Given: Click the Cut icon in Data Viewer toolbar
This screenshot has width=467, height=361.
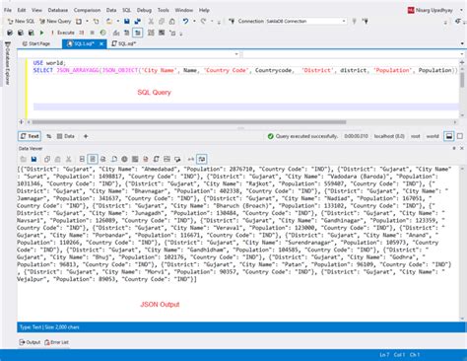Looking at the screenshot, I should (x=68, y=159).
